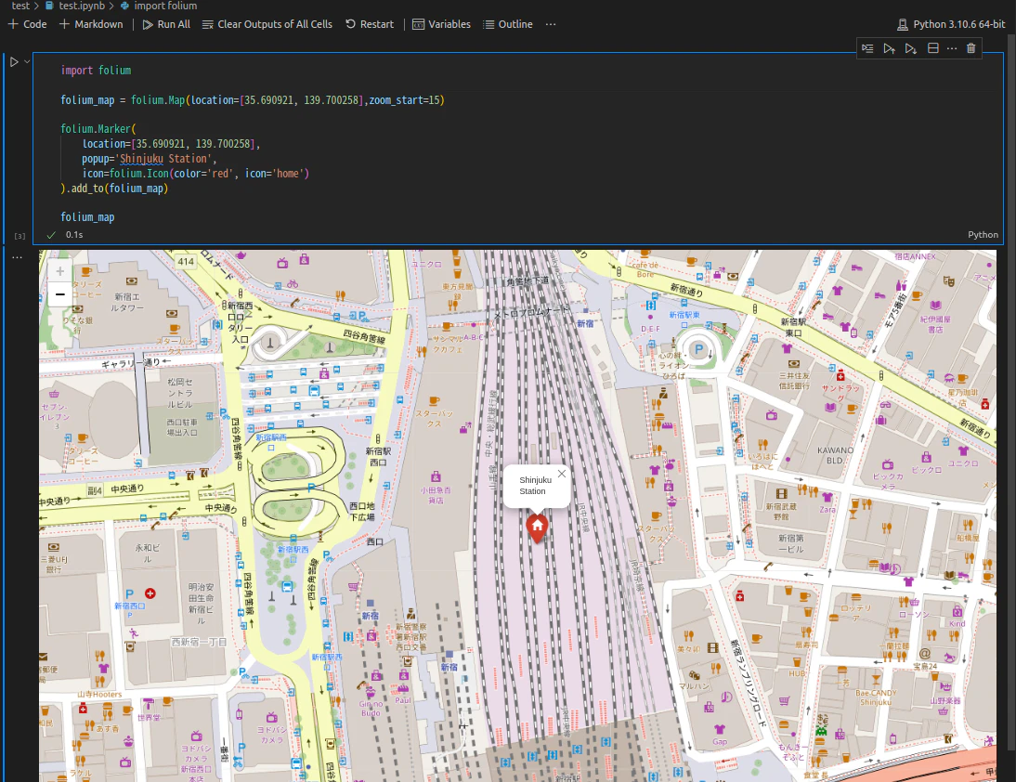Click the 'import folium' code line
The image size is (1016, 782).
coord(96,70)
